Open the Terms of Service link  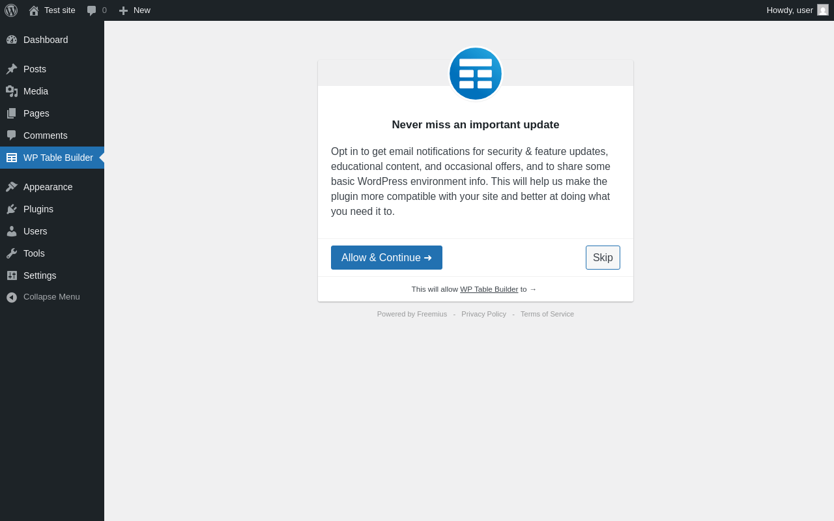(x=547, y=314)
